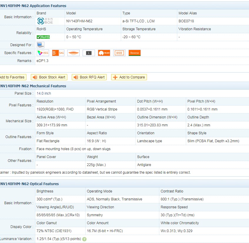Click the brightness 300 cd/m² (Typ.) value

pos(49,199)
